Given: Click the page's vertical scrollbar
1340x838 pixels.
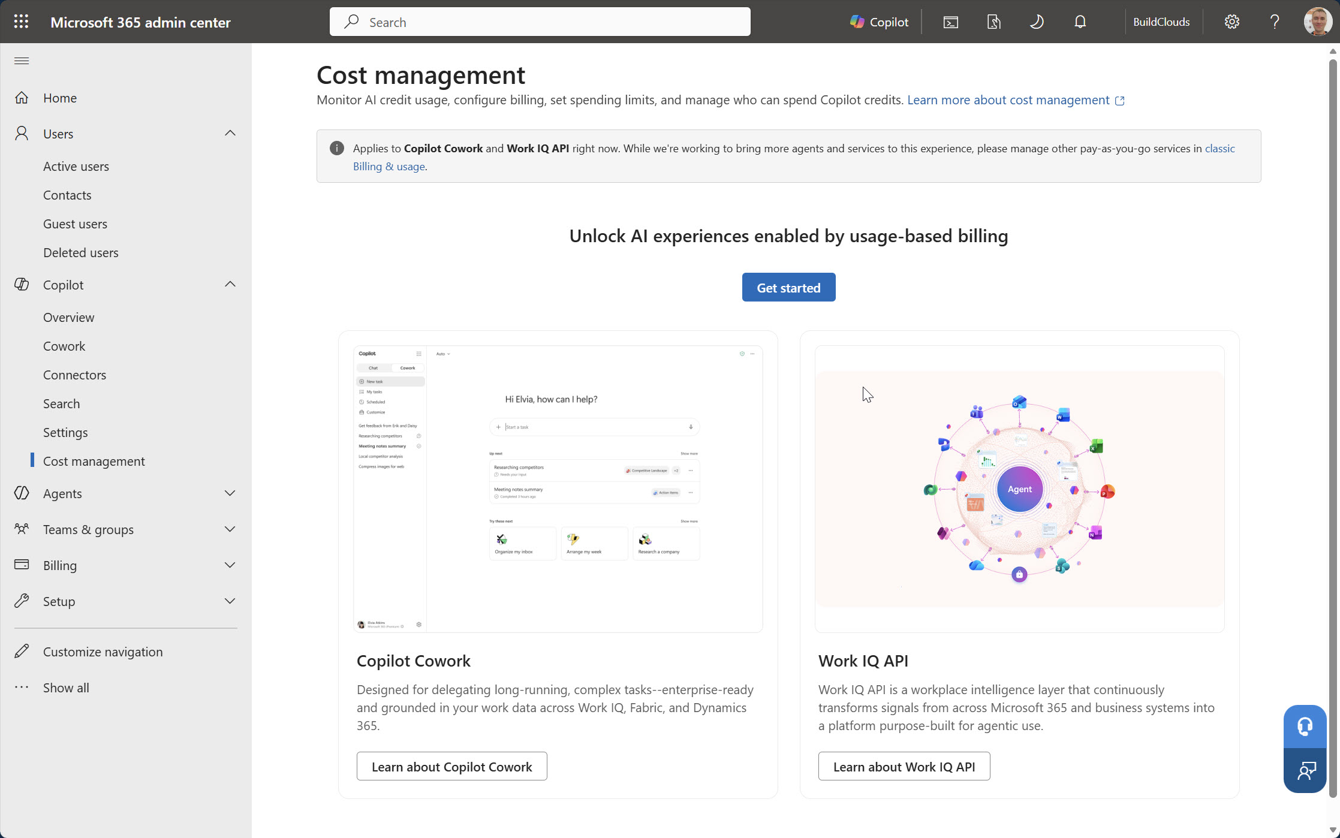Looking at the screenshot, I should tap(1333, 428).
